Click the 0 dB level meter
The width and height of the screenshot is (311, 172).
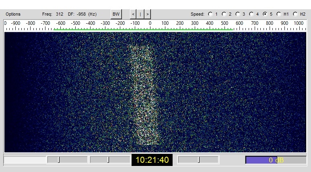(x=276, y=160)
